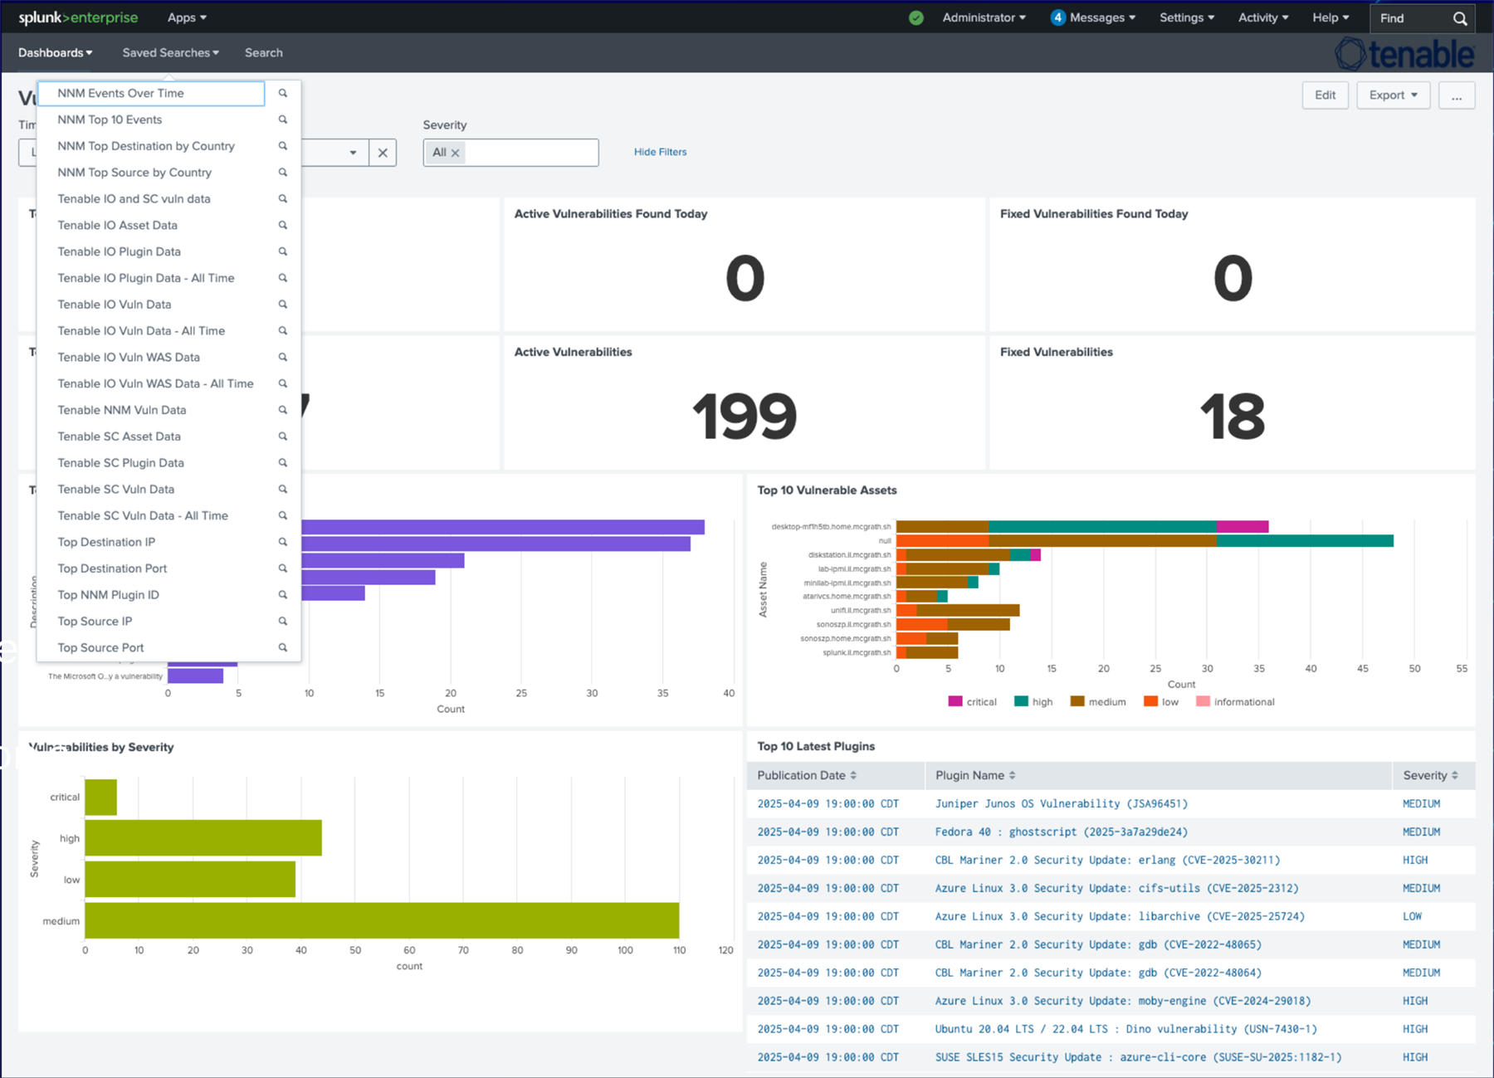Screen dimensions: 1494x1078
Task: Click the Edit dashboard button
Action: [x=1325, y=95]
